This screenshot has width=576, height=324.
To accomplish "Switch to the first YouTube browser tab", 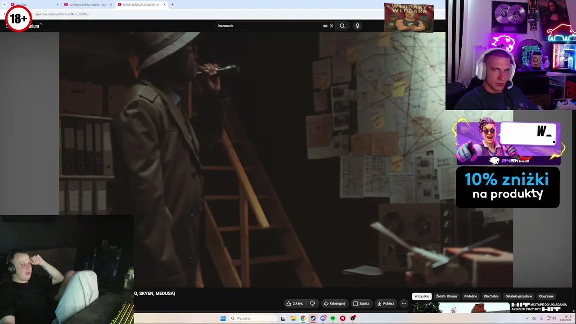I will click(x=35, y=4).
